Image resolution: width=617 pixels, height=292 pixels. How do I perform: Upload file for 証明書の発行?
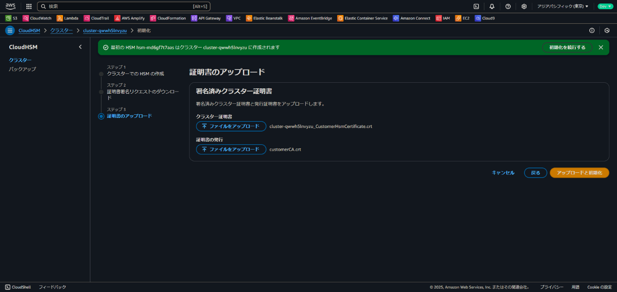(x=231, y=150)
